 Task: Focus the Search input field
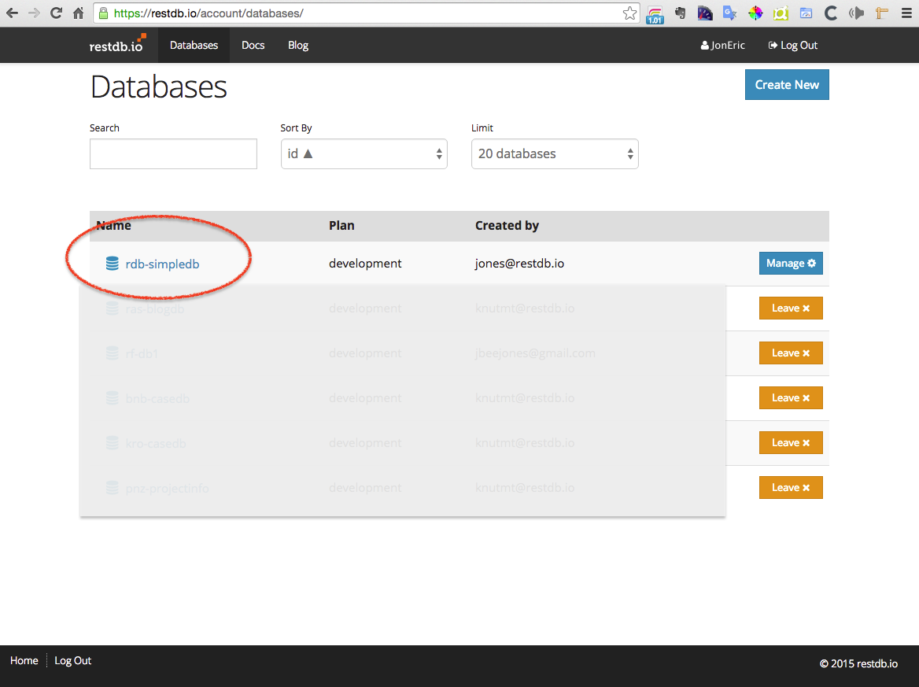pos(173,153)
